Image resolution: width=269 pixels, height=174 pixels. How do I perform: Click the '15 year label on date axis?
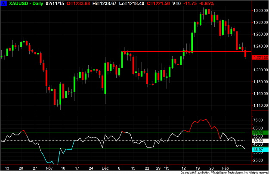click(x=167, y=168)
